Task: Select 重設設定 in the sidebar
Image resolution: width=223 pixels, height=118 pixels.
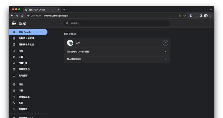Action: click(x=28, y=109)
